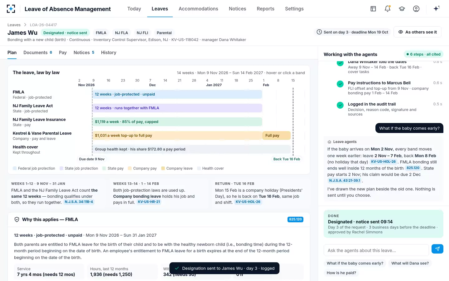The width and height of the screenshot is (449, 281).
Task: Open the graduation cap learning icon
Action: pos(402,9)
